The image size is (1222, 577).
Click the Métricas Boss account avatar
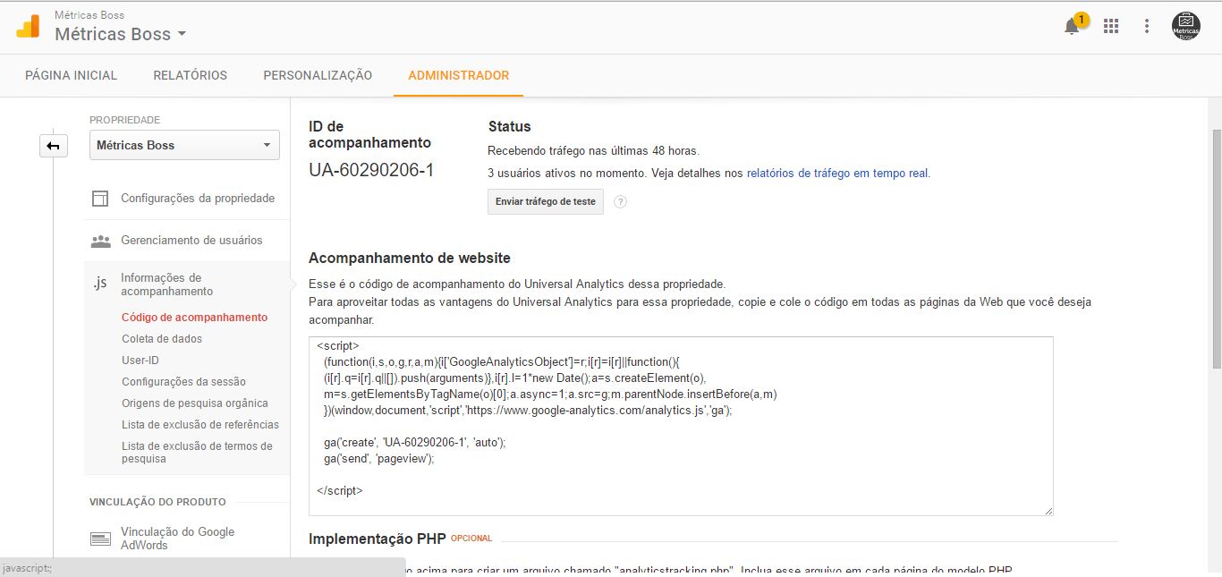pyautogui.click(x=1185, y=27)
